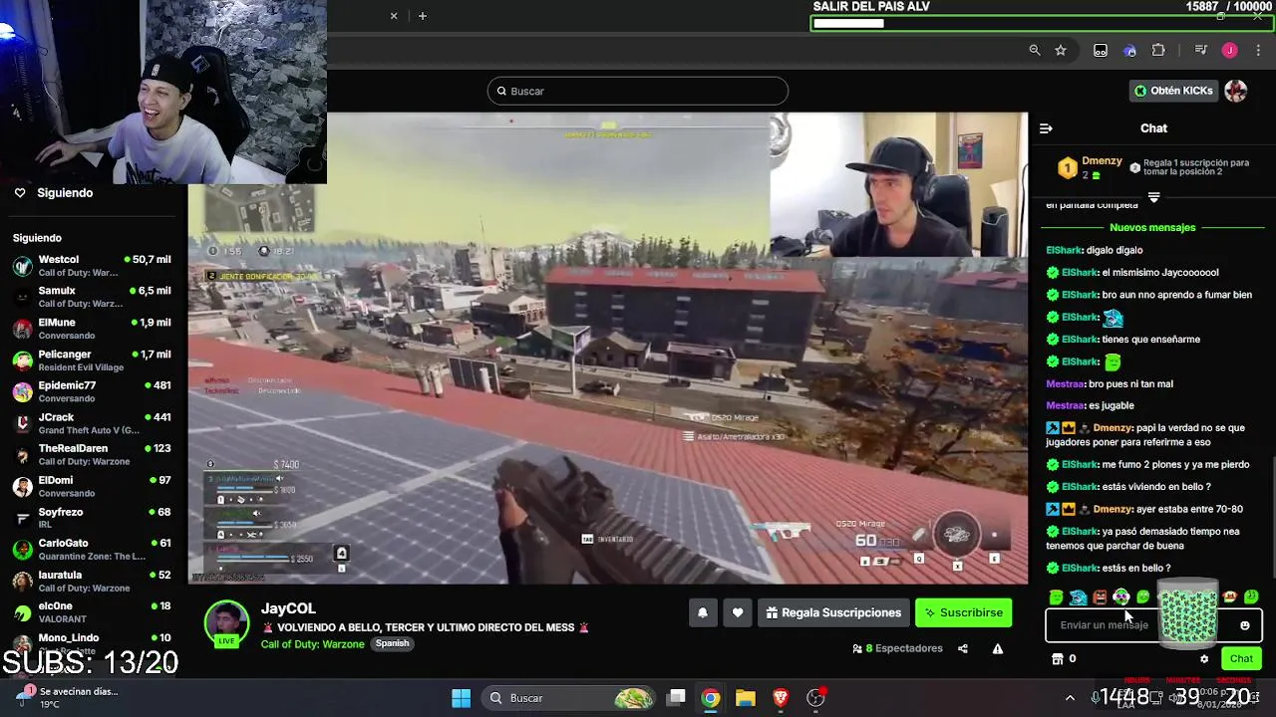The image size is (1276, 717).
Task: Open Brave browser from taskbar
Action: 781,698
